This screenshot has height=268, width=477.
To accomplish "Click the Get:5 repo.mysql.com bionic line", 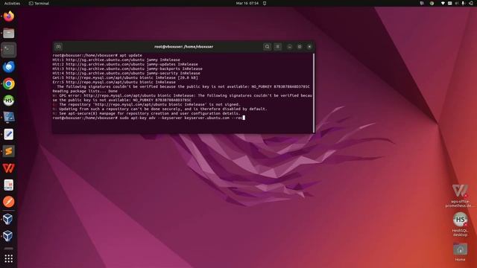I will click(x=125, y=77).
